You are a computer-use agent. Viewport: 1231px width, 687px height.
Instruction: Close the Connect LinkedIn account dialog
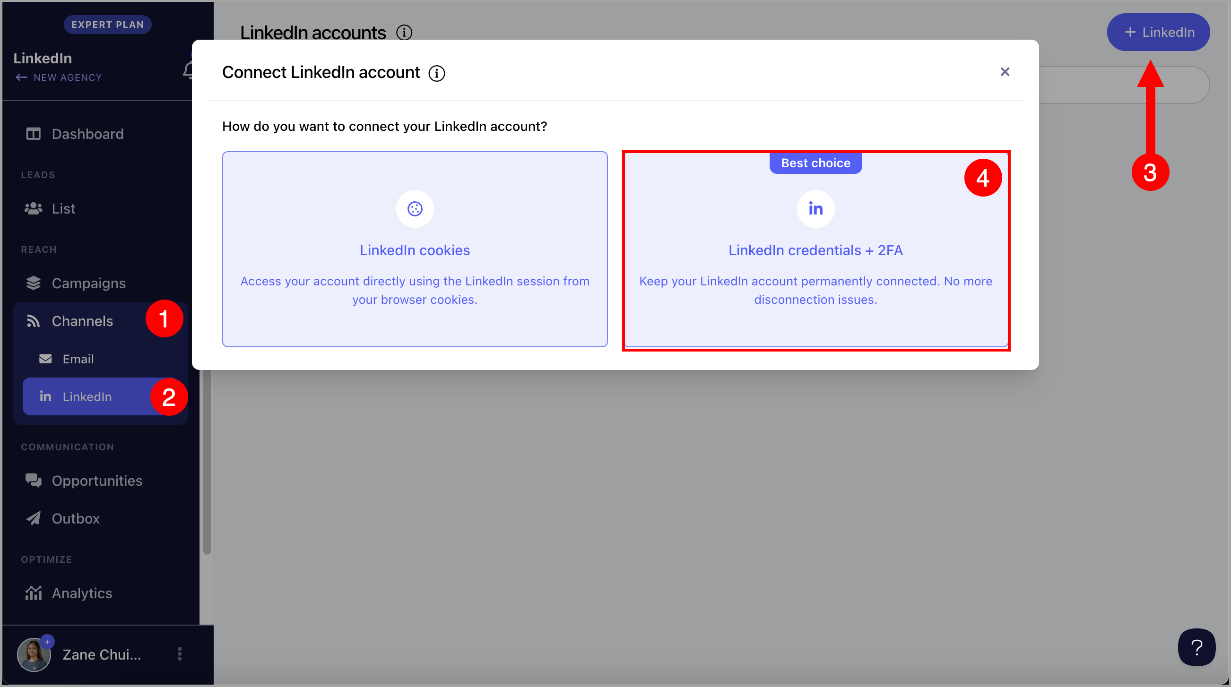[x=1005, y=72]
